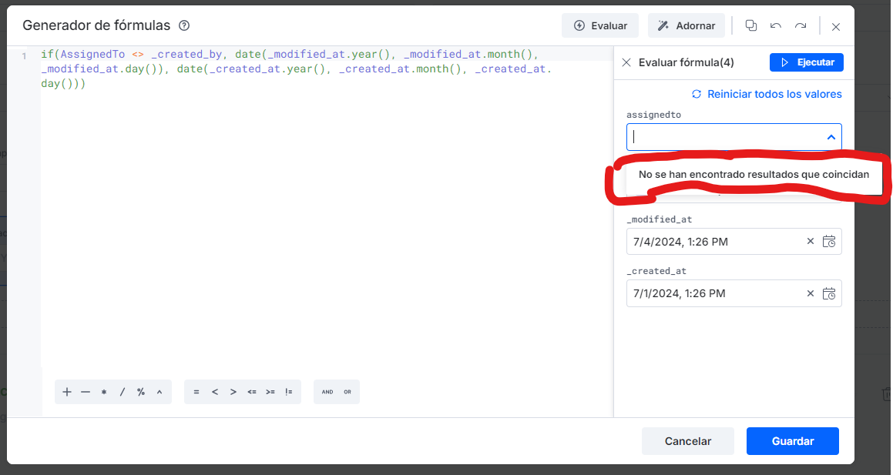Collapse the assignedto dropdown chevron
Viewport: 893px width, 475px height.
click(x=831, y=136)
